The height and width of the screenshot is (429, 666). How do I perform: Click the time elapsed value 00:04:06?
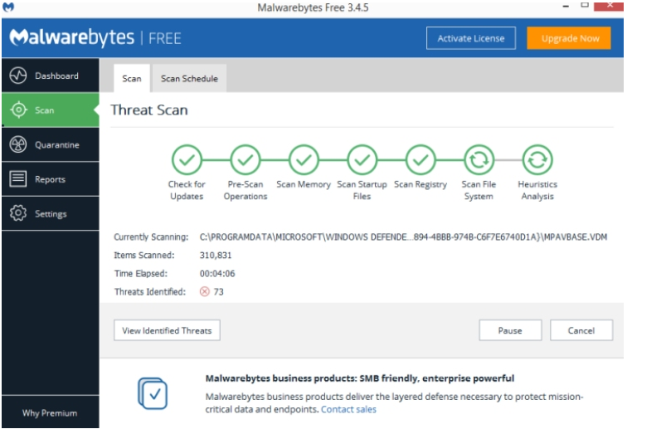click(x=217, y=274)
